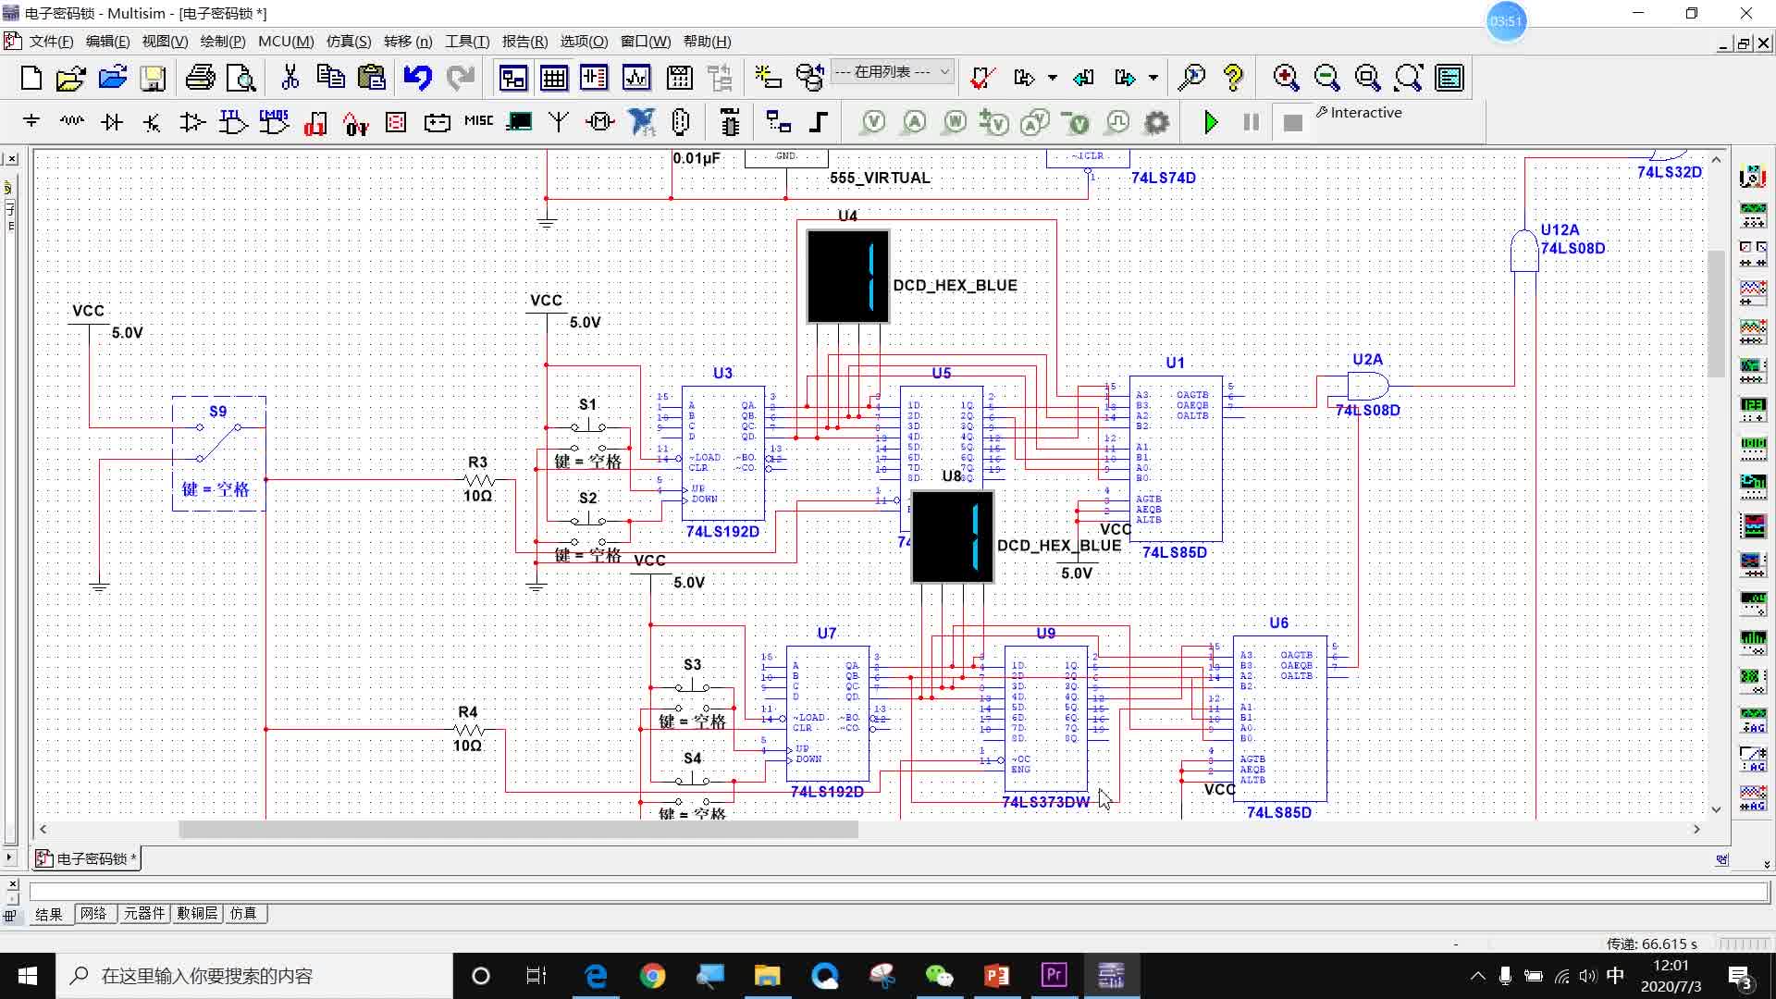
Task: Toggle switch S9 in the schematic
Action: (218, 442)
